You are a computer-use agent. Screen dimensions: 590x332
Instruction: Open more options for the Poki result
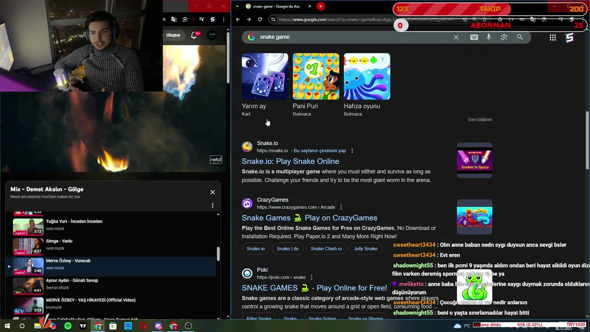(312, 277)
